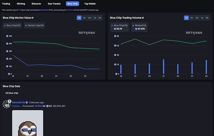Select 3m range on Trading Volume chart

(x=197, y=18)
